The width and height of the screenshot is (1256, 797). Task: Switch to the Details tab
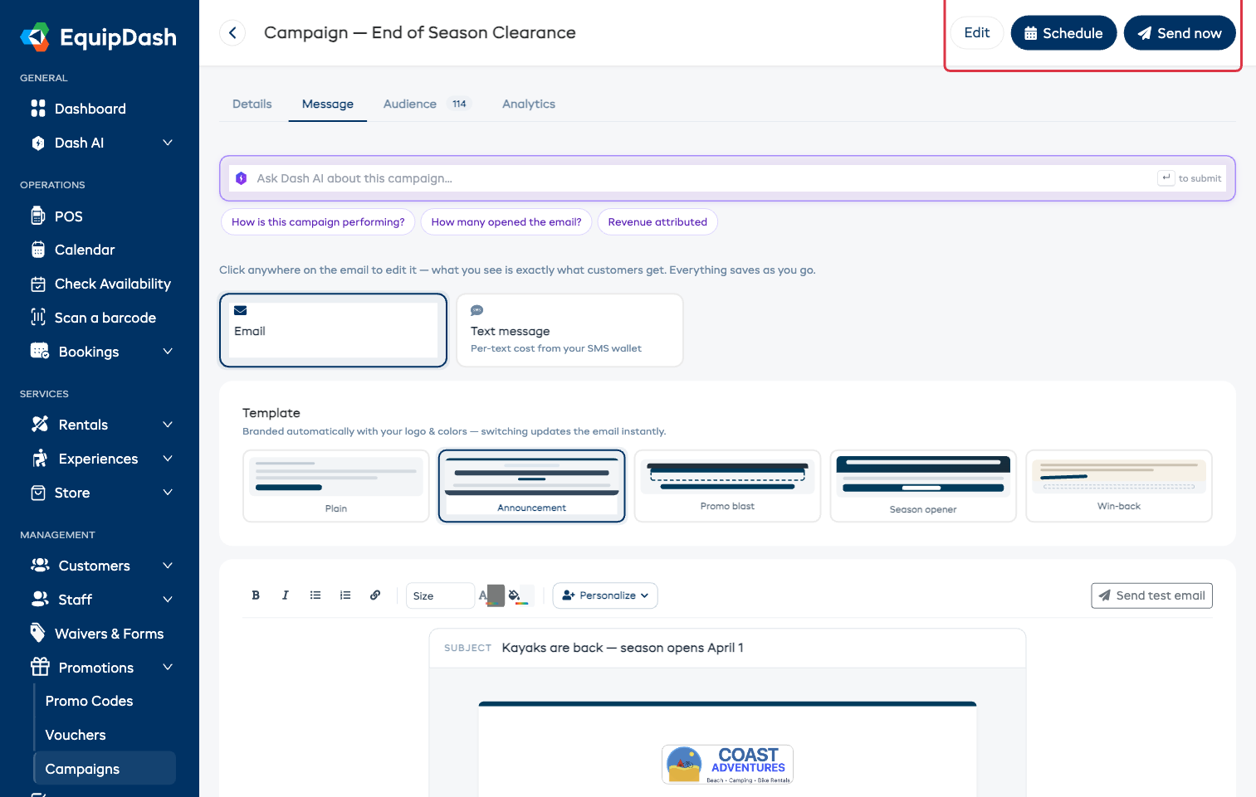pyautogui.click(x=252, y=104)
